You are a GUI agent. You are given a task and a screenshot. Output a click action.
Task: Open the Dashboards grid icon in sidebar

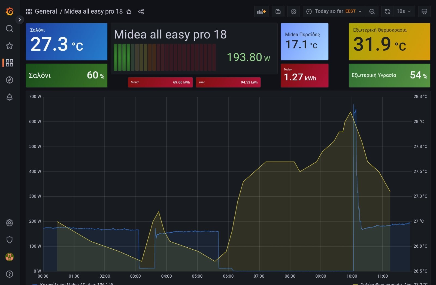pos(10,63)
